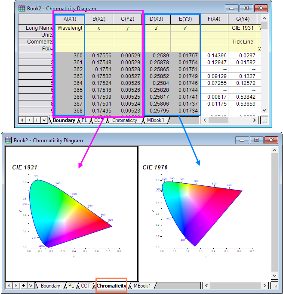Click horizontal scroll left arrow in bottom window

pyautogui.click(x=206, y=285)
